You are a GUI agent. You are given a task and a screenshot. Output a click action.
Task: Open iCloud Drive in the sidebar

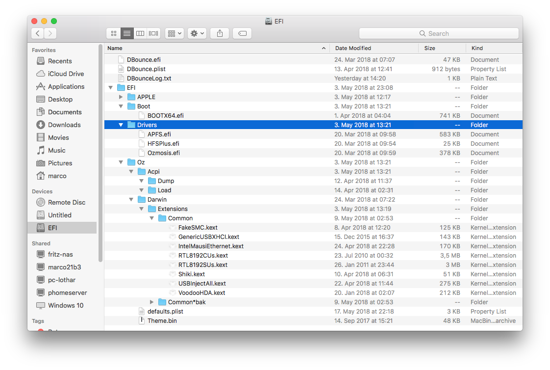(60, 74)
